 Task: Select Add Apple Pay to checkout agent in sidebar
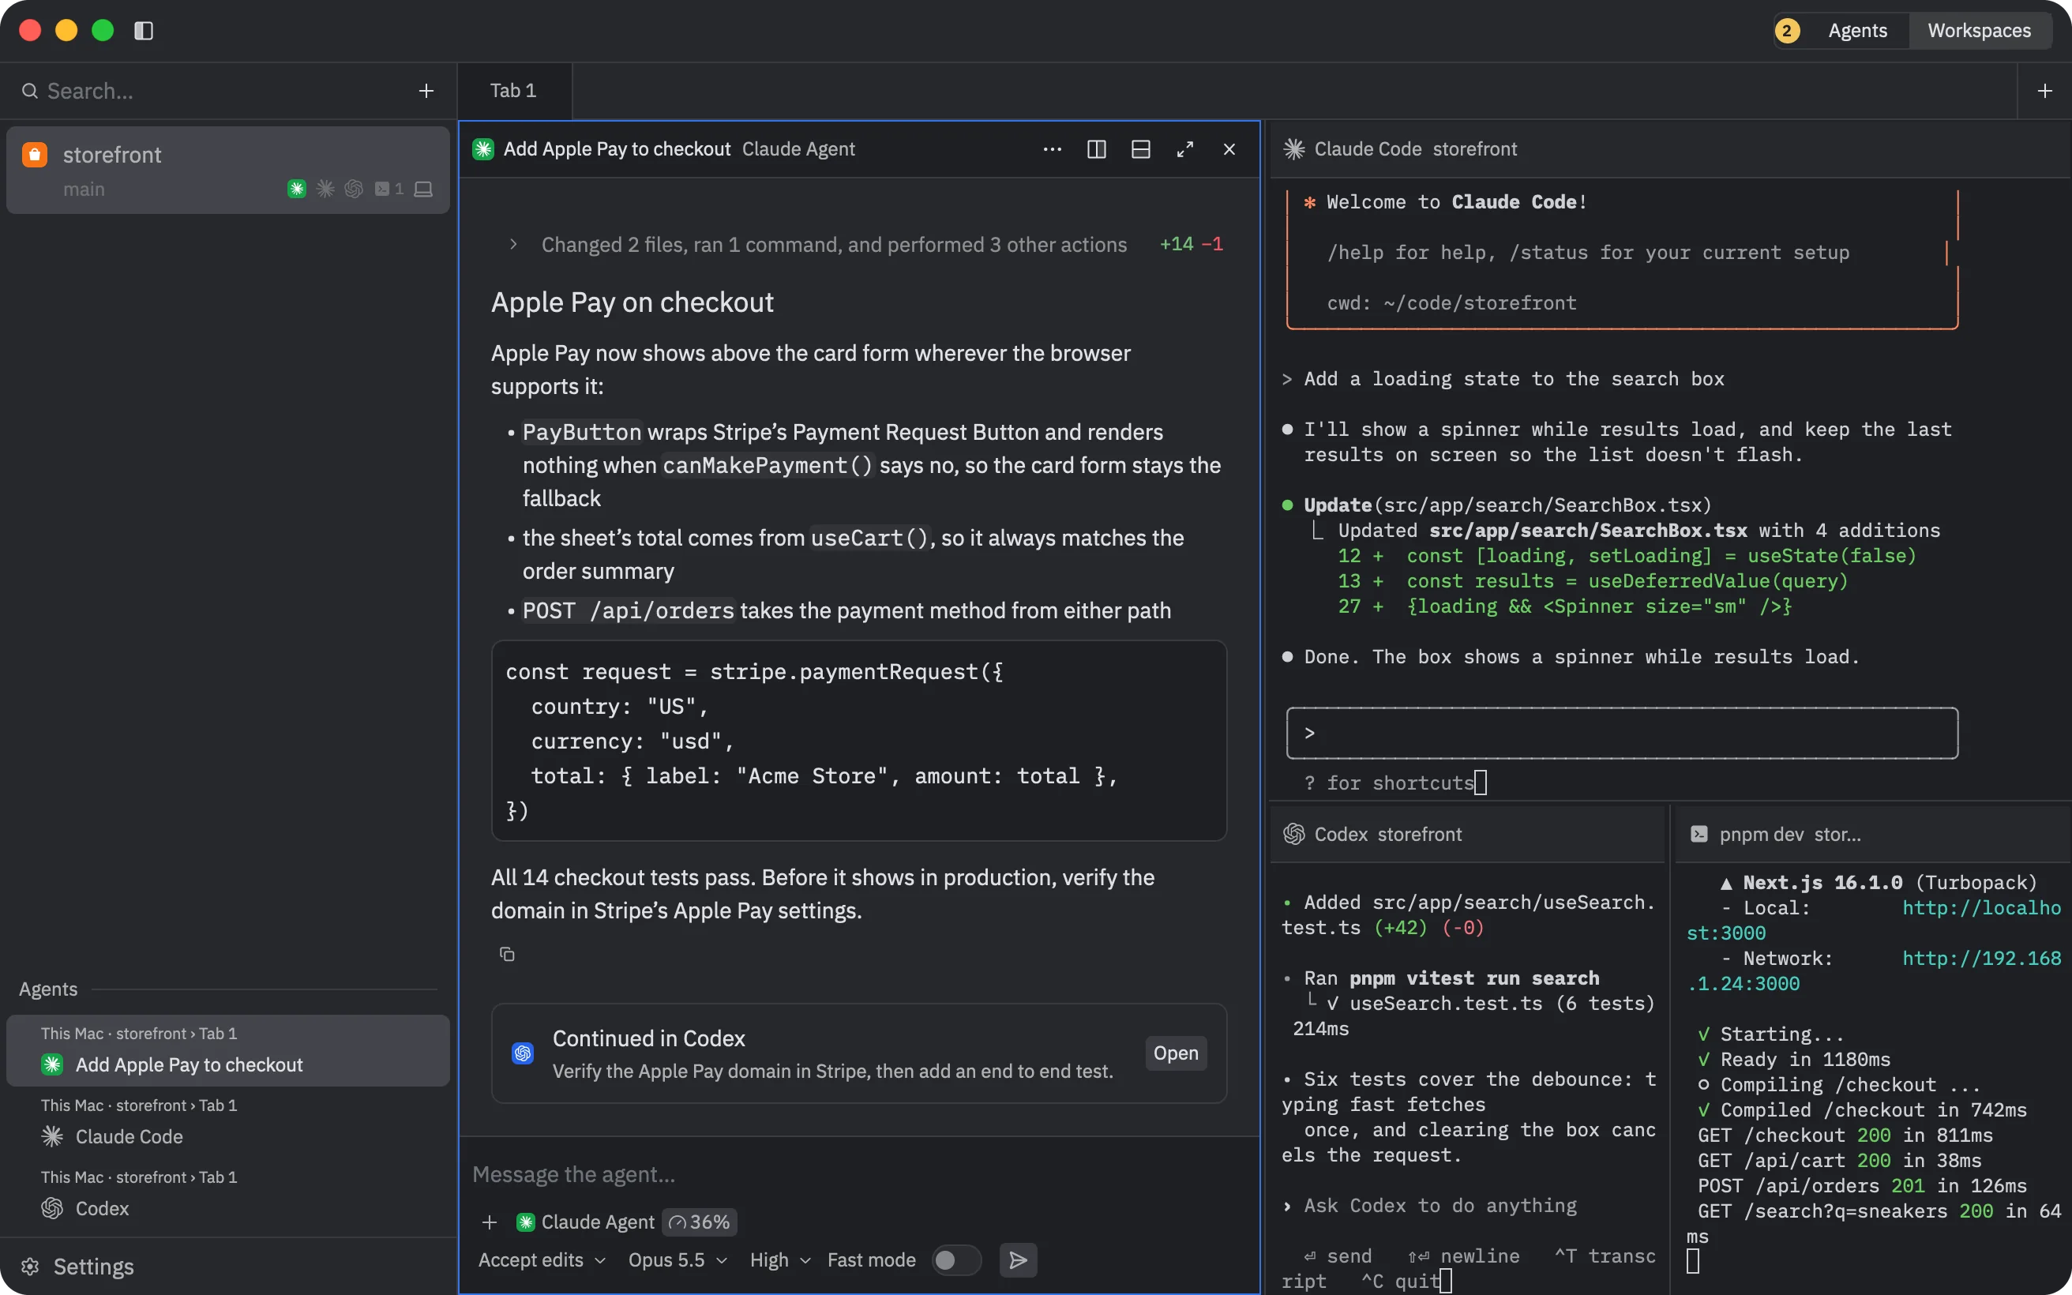tap(227, 1051)
